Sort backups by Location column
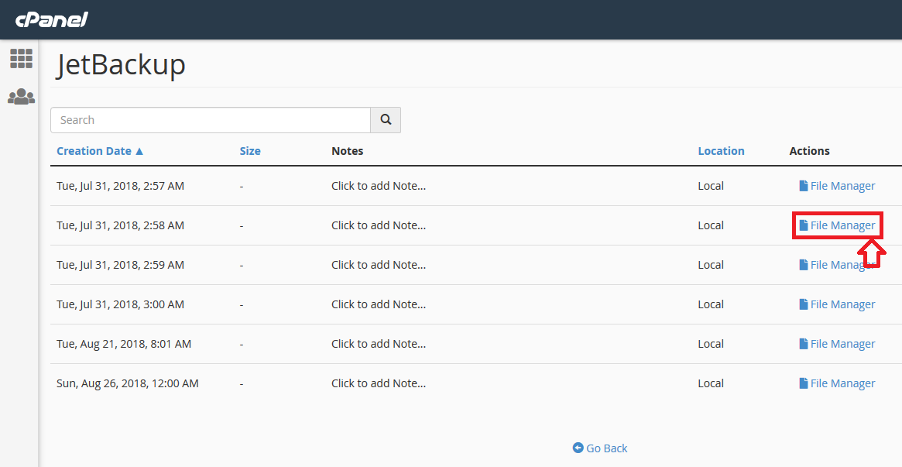Image resolution: width=902 pixels, height=467 pixels. (x=721, y=151)
